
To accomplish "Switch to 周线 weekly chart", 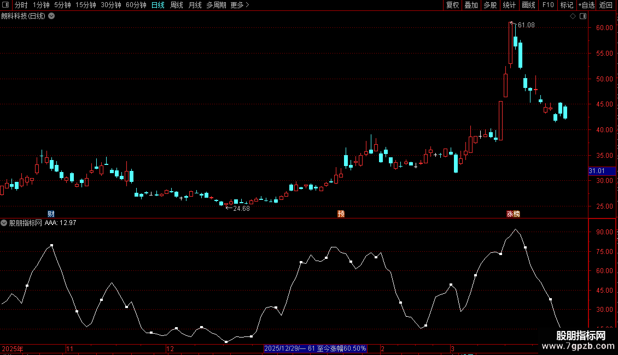I will [176, 5].
